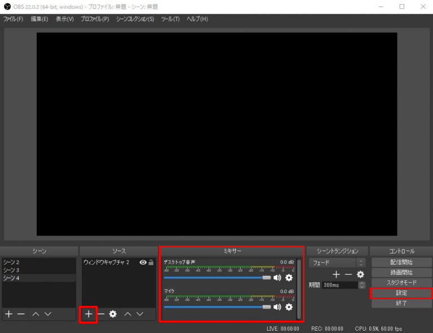The image size is (433, 333).
Task: Remove selected source with minus icon
Action: [101, 314]
